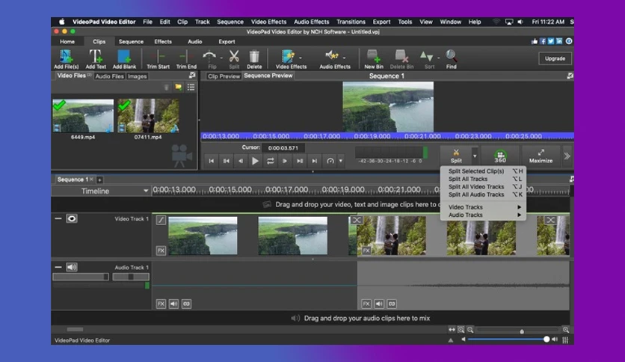Click the Audio Track 1 pan slider
Screen dimensions: 625x362
pos(131,277)
